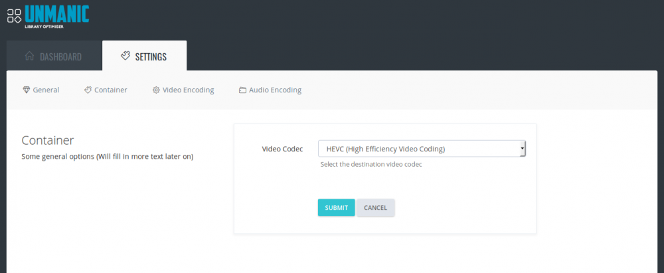Go to Video Encoding settings

pyautogui.click(x=183, y=90)
